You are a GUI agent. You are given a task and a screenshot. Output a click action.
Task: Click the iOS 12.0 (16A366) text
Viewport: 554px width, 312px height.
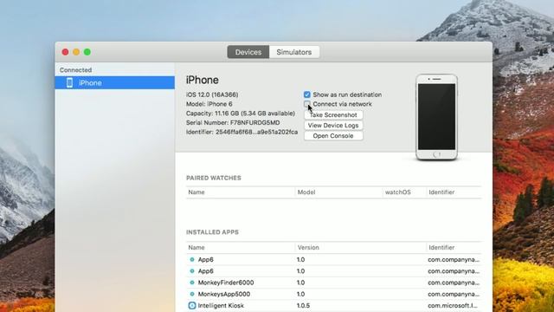212,94
